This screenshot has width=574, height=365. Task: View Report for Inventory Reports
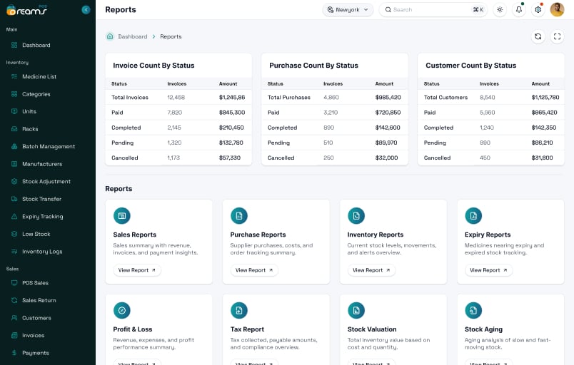371,270
